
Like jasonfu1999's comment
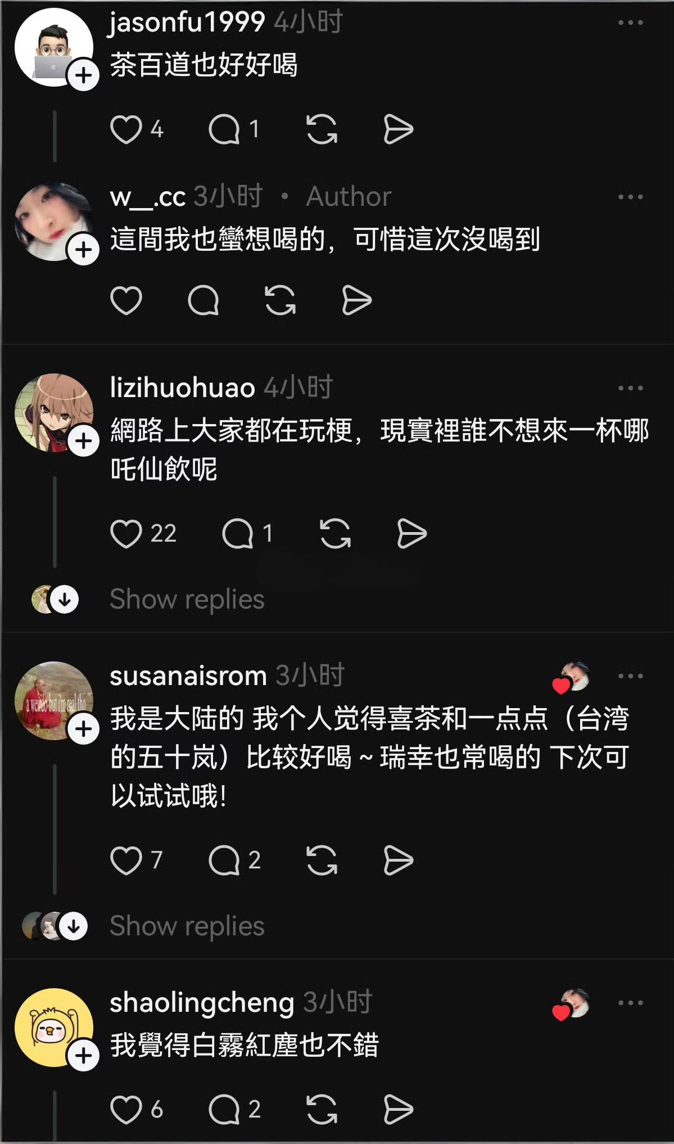click(125, 129)
